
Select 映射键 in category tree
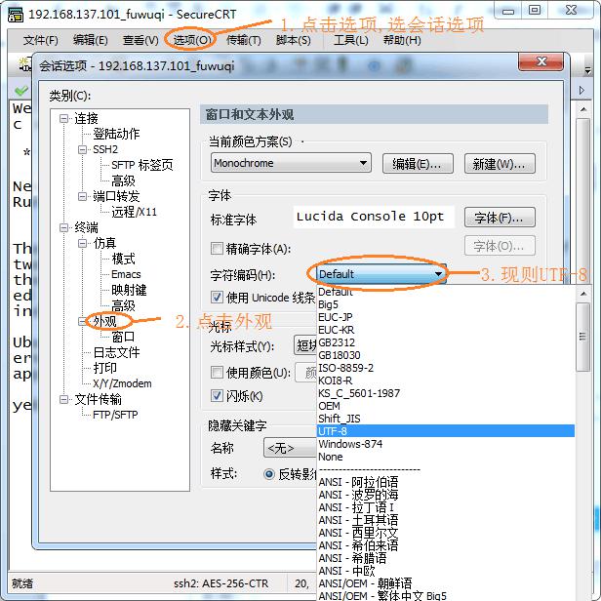(x=129, y=290)
